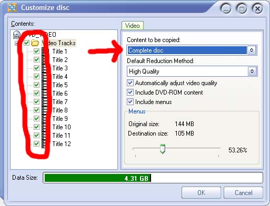Screen dimensions: 270x206
Task: Open the Content to be copied dropdown
Action: pyautogui.click(x=252, y=50)
